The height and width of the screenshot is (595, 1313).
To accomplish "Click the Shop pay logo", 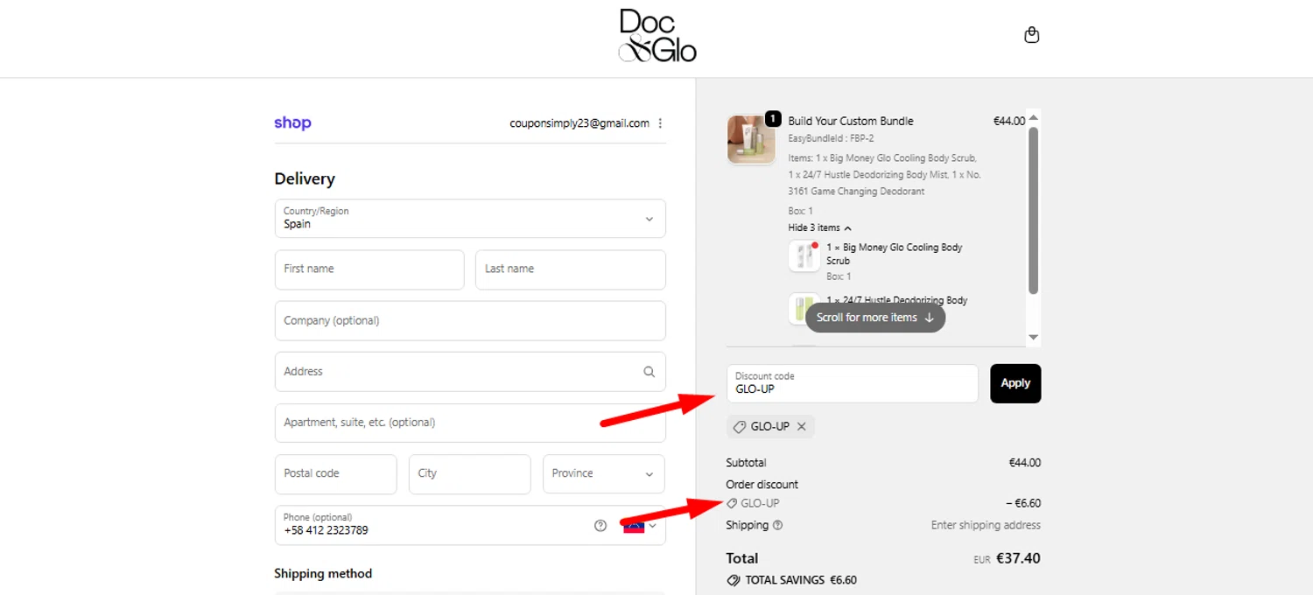I will point(292,123).
